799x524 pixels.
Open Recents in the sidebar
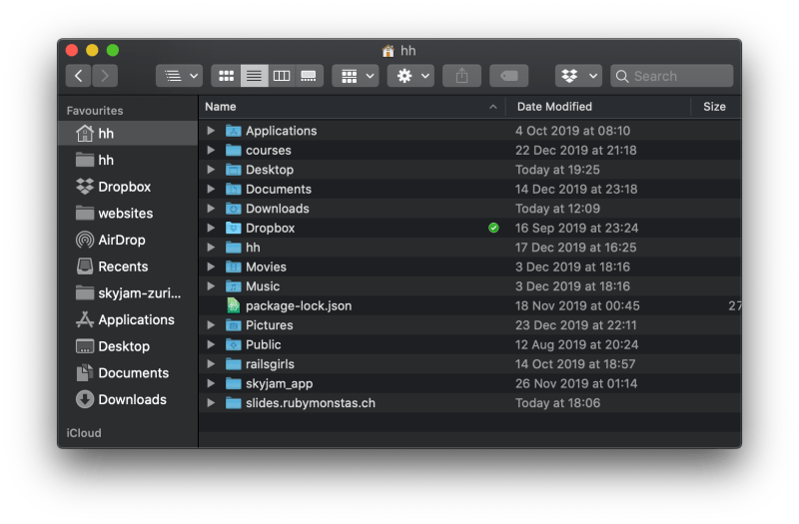128,266
